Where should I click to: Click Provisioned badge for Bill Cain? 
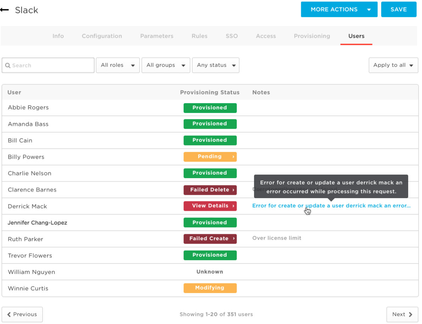coord(210,141)
